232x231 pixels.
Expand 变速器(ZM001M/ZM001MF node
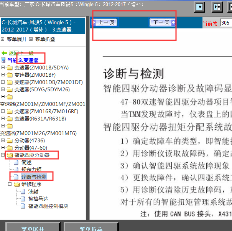(x=3, y=97)
